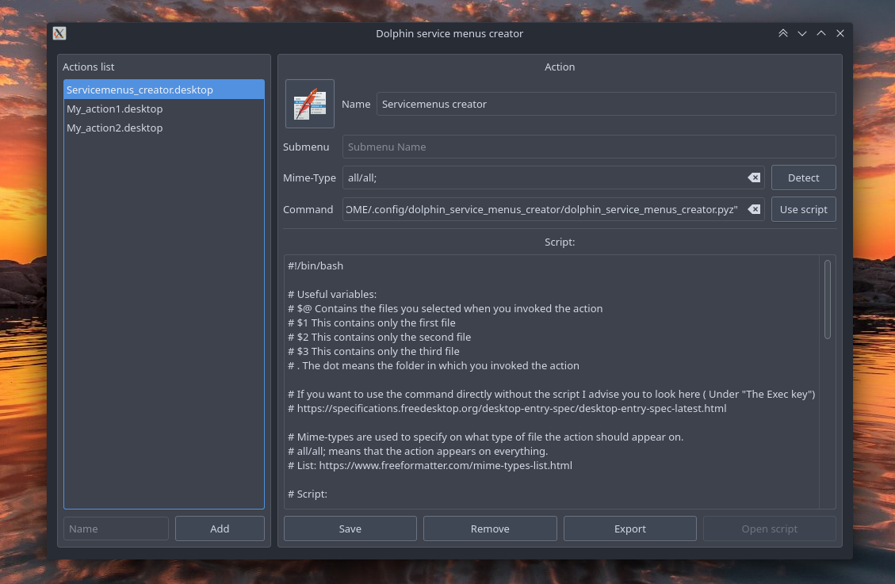This screenshot has height=584, width=895.
Task: Remove the selected action
Action: 490,529
